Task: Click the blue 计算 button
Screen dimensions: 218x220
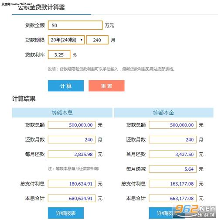Action: 66,86
